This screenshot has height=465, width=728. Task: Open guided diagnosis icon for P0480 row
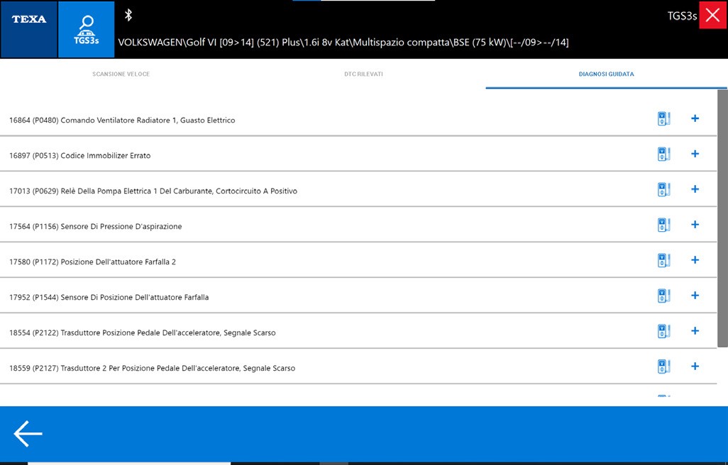(664, 118)
